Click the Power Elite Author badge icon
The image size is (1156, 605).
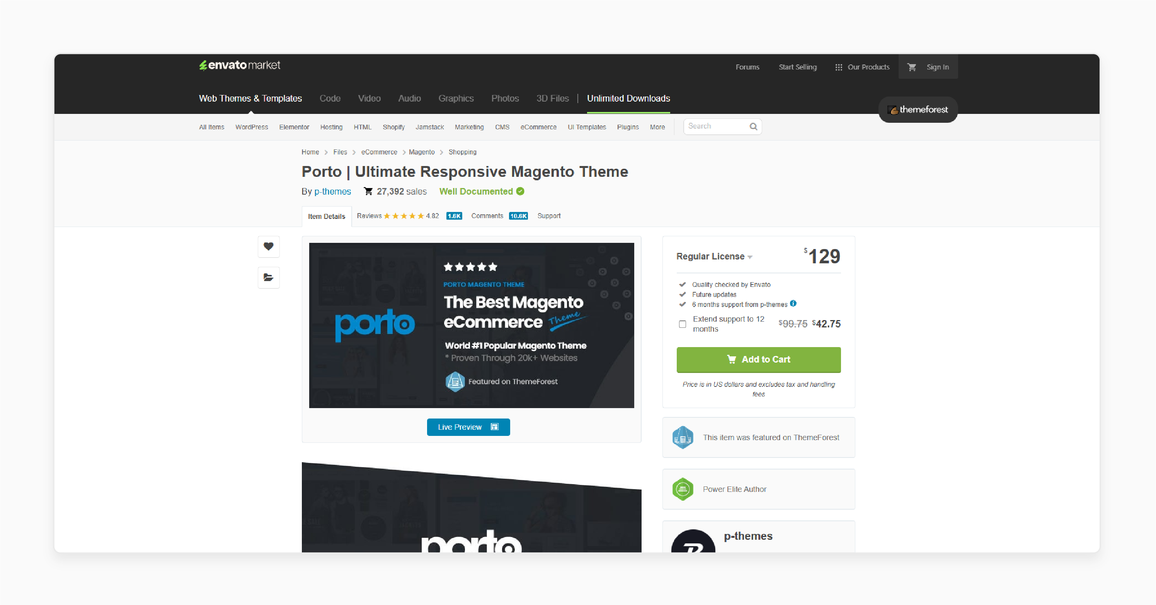point(683,489)
